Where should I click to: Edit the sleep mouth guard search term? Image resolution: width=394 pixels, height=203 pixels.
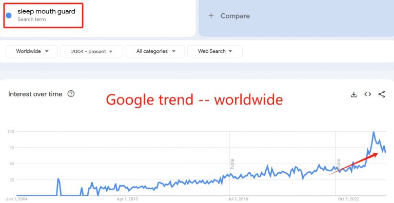coord(46,11)
